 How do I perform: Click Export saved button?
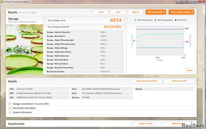[x=147, y=124]
